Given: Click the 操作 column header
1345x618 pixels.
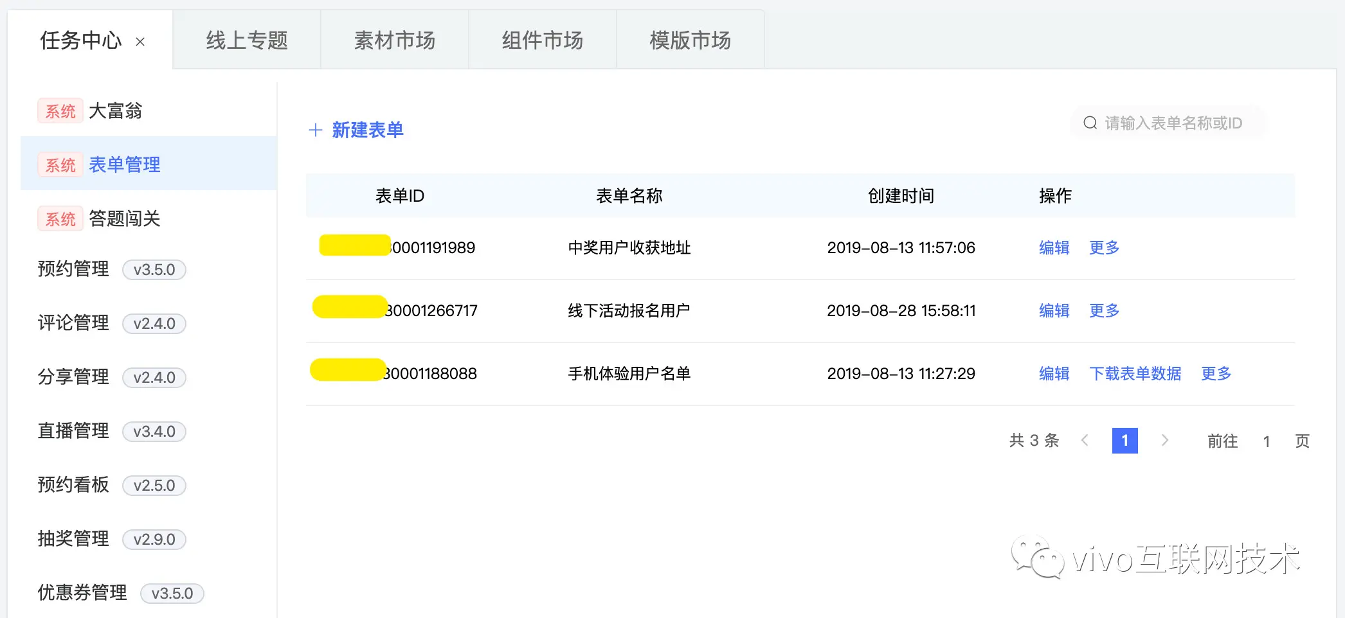Looking at the screenshot, I should pyautogui.click(x=1056, y=196).
